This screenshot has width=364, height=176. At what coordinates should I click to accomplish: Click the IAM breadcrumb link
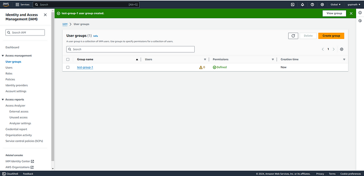65,24
